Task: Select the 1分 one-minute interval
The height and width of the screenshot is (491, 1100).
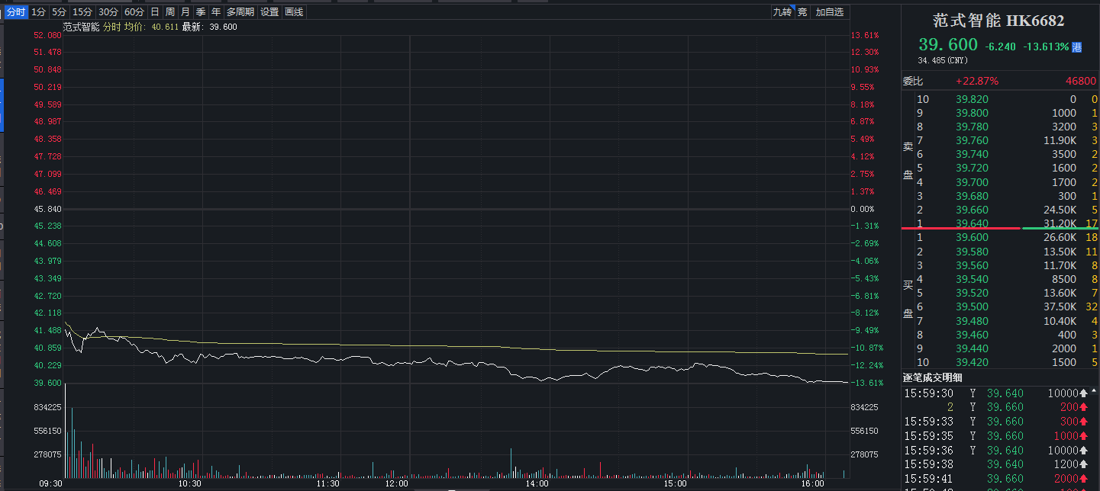Action: tap(37, 11)
